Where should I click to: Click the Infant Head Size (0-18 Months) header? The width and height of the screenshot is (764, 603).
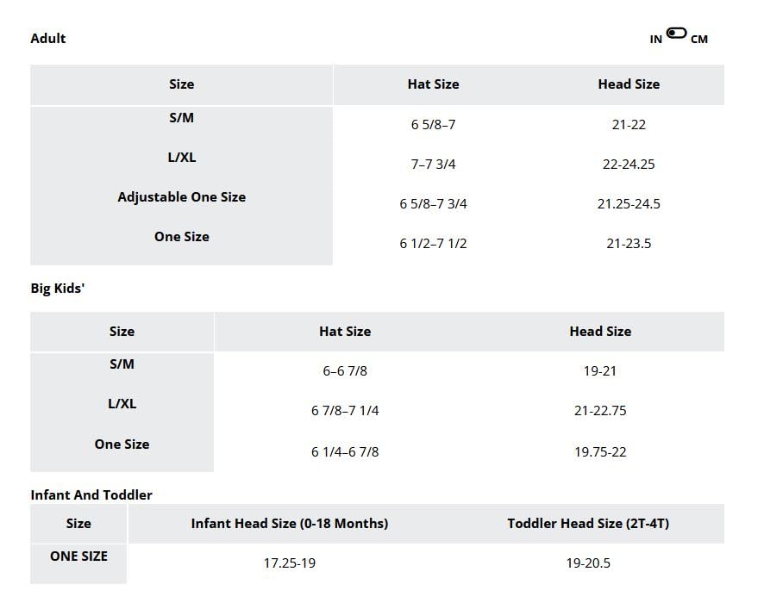point(290,524)
